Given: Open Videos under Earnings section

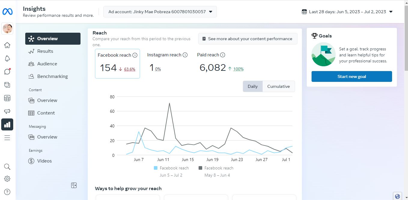Looking at the screenshot, I should tap(53, 161).
